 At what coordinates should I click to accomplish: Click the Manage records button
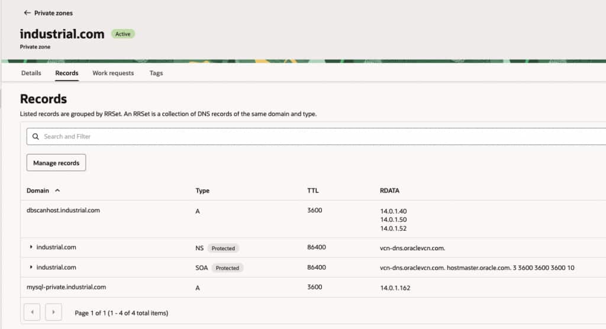click(56, 163)
